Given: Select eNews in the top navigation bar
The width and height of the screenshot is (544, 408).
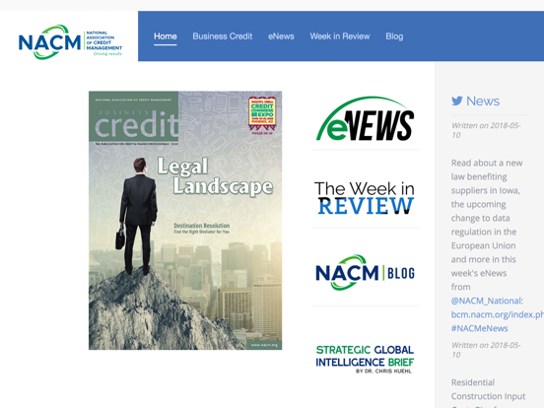Looking at the screenshot, I should (x=281, y=36).
